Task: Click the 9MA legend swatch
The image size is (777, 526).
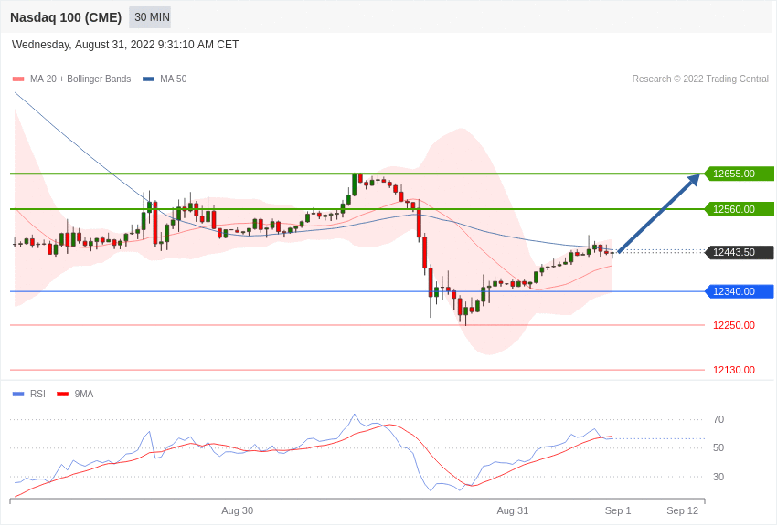Action: click(x=62, y=394)
